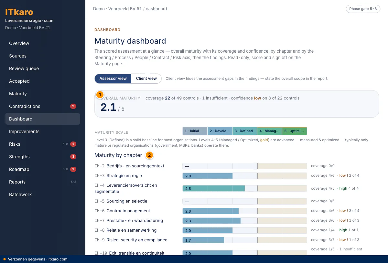Open the Contradictions section
Viewport: 388px width, 263px height.
tap(43, 106)
